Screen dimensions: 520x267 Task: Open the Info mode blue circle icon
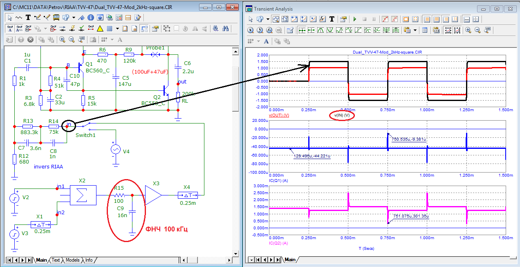90,18
